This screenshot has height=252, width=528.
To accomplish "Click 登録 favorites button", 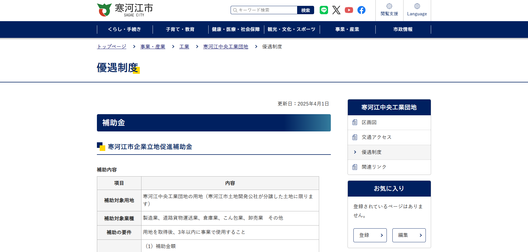I will tap(370, 235).
